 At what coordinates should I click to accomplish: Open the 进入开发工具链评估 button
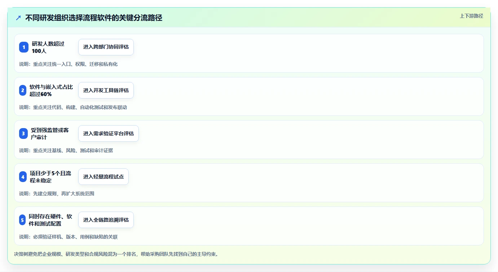click(x=106, y=90)
